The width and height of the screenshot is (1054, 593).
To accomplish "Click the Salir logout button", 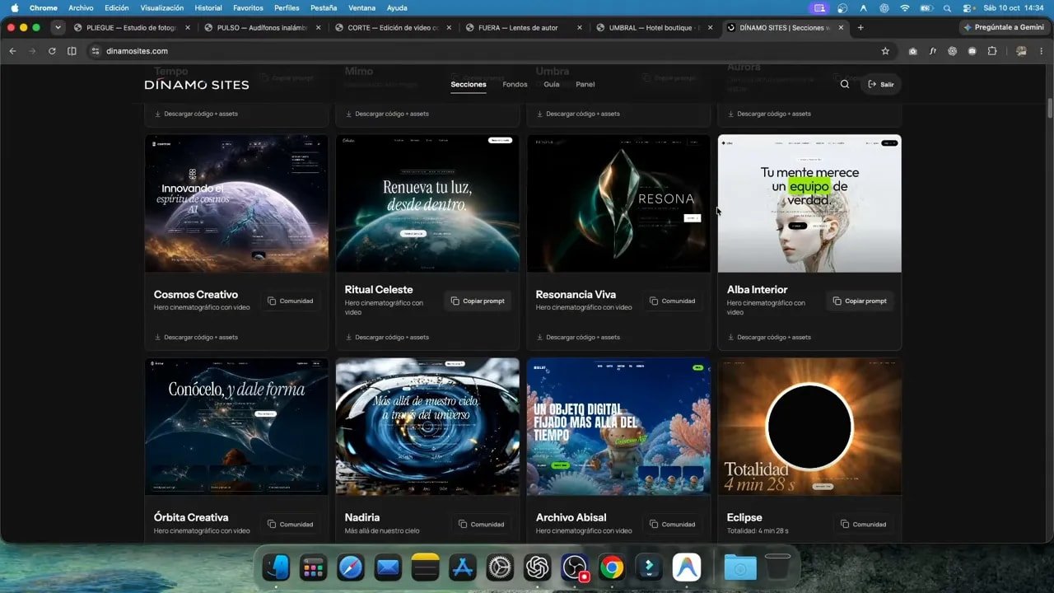I will 880,84.
